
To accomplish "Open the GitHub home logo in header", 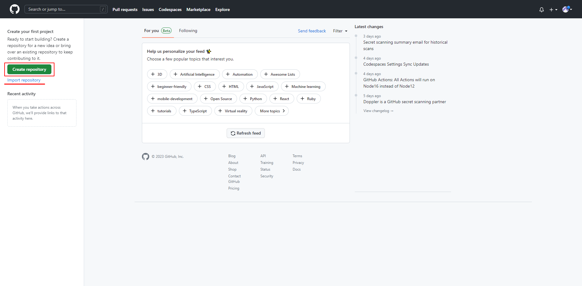I will tap(15, 9).
